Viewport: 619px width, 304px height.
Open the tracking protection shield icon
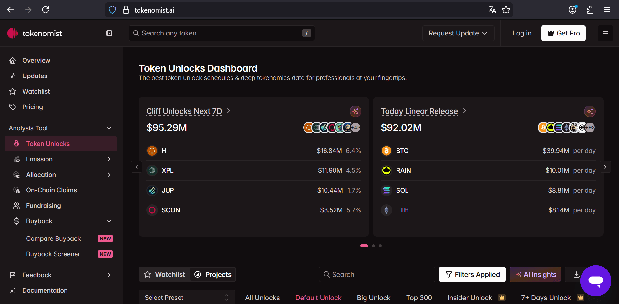112,10
